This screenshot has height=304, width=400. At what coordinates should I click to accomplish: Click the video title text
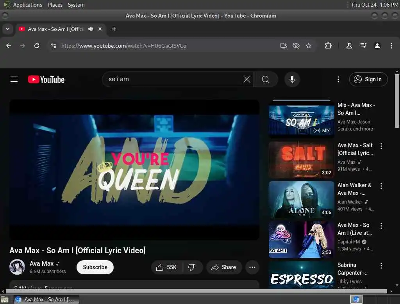click(78, 250)
